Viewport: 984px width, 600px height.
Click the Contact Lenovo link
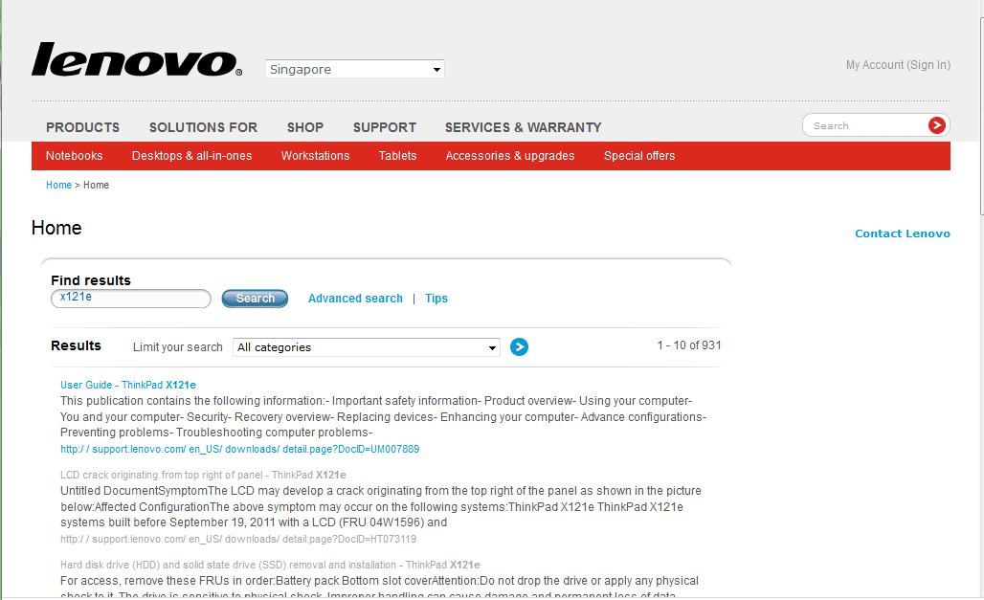pos(903,233)
